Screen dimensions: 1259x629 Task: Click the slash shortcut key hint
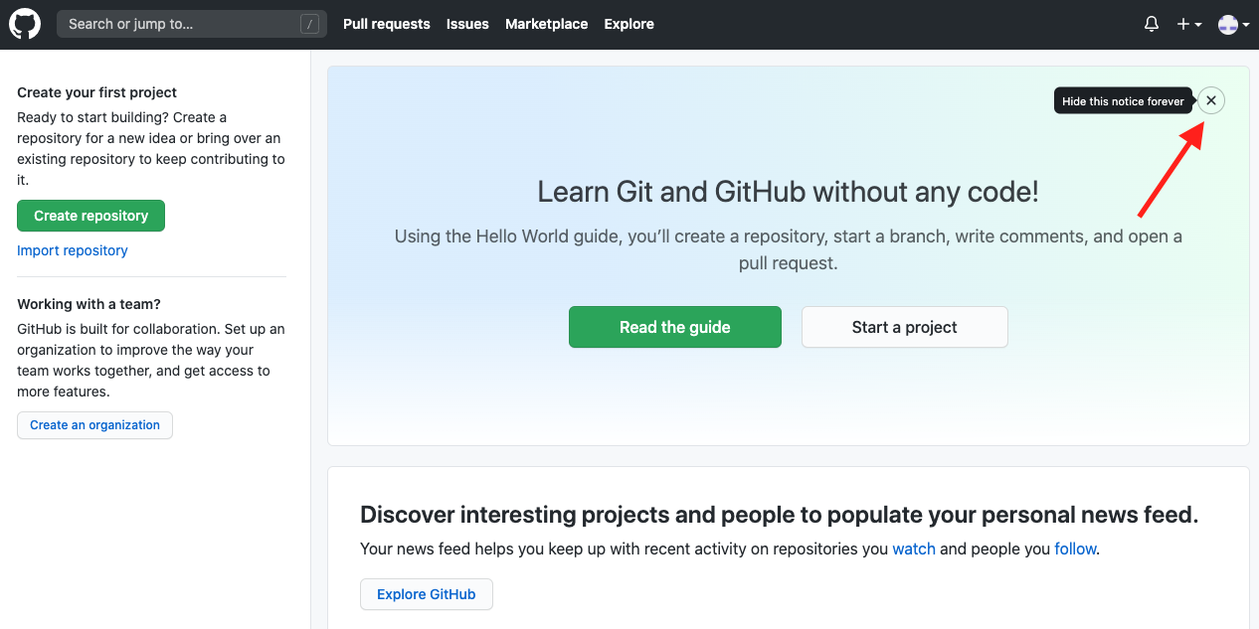[309, 25]
